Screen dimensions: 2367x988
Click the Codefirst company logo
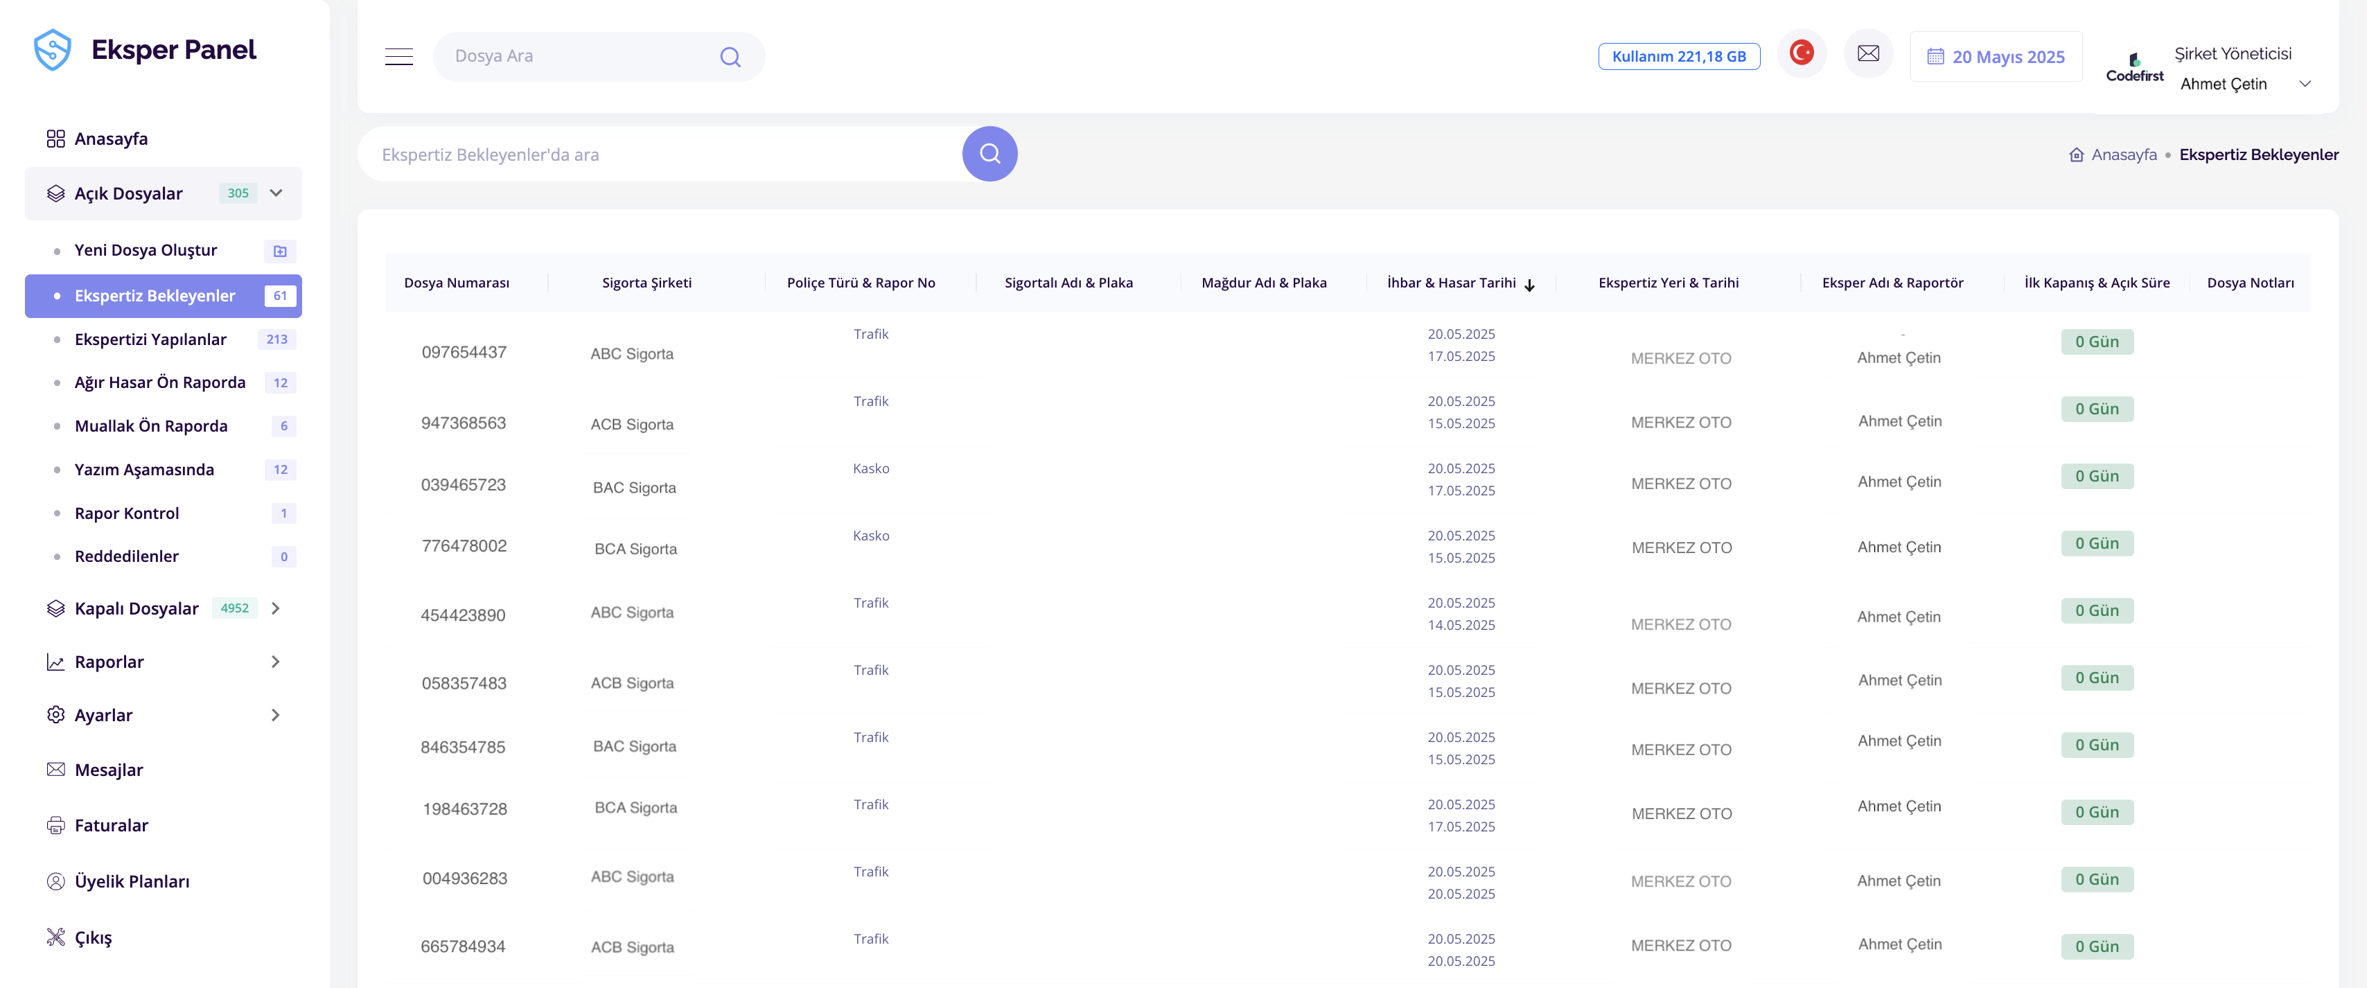point(2134,68)
